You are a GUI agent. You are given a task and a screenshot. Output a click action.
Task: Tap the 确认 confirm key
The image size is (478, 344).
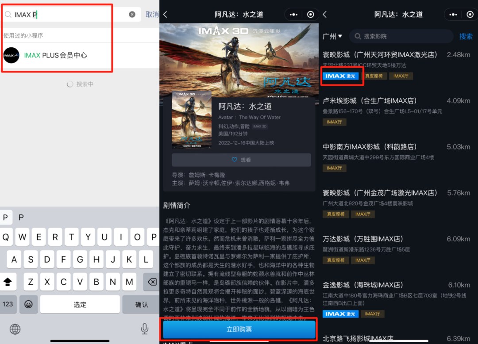141,304
